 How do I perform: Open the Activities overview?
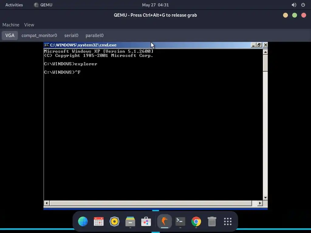(14, 5)
